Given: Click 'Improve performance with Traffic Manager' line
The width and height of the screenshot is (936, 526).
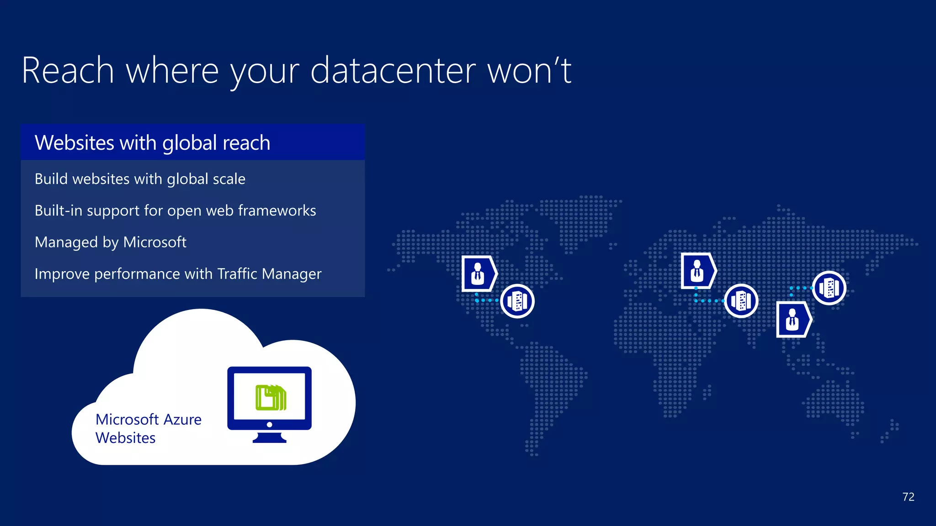Looking at the screenshot, I should [178, 274].
